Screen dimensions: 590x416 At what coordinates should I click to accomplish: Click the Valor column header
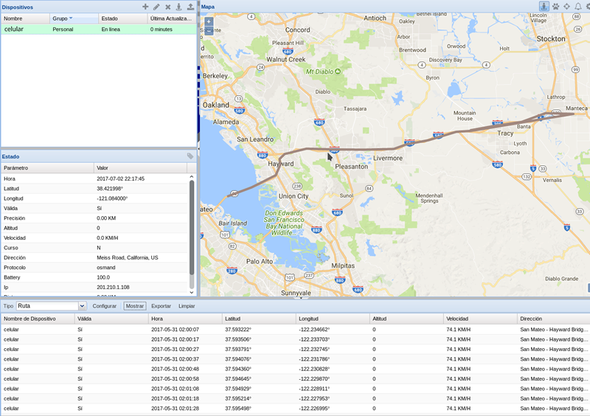pos(140,168)
